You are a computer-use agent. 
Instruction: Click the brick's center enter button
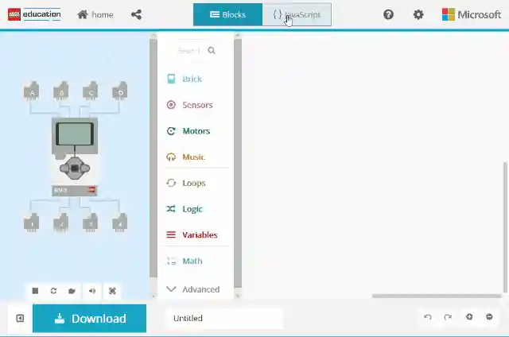tap(75, 168)
